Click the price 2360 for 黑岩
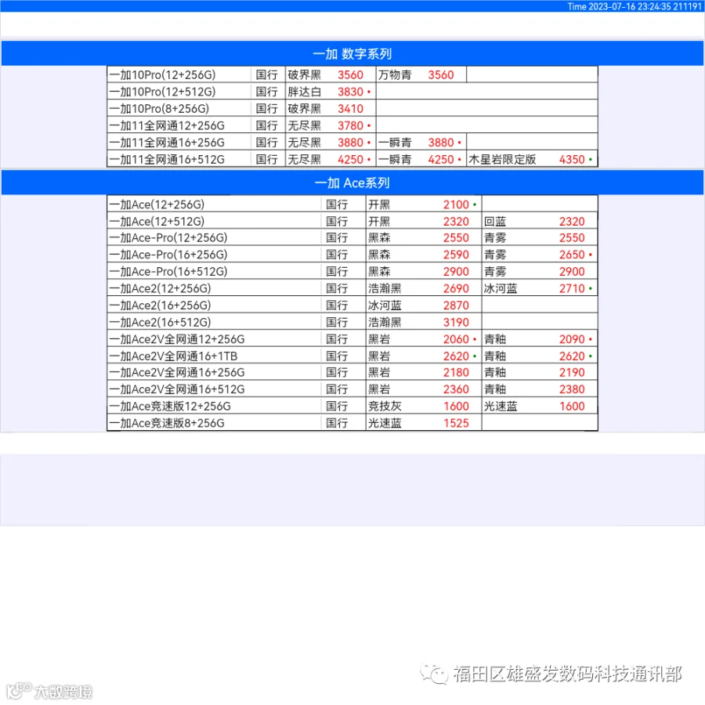Screen dimensions: 705x705 456,389
